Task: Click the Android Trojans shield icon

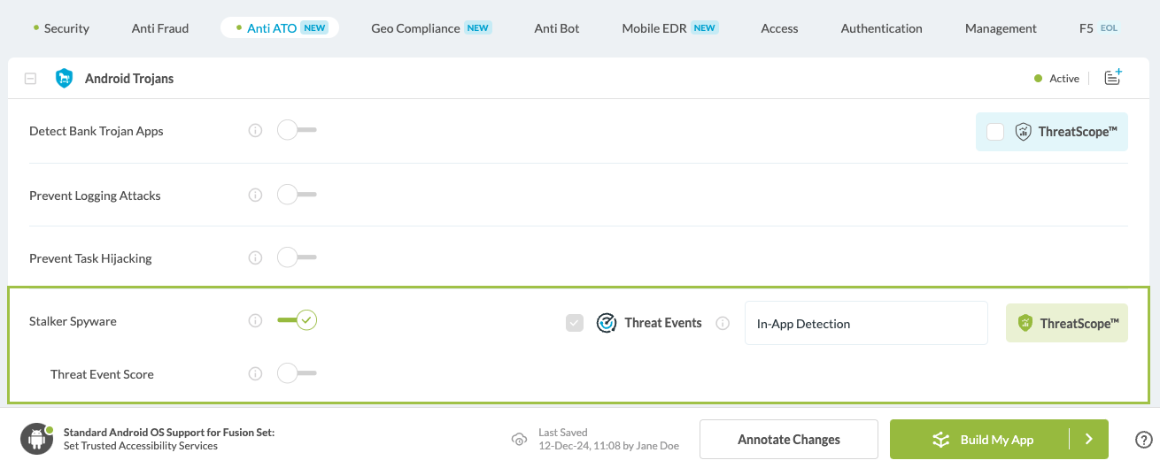Action: point(64,79)
